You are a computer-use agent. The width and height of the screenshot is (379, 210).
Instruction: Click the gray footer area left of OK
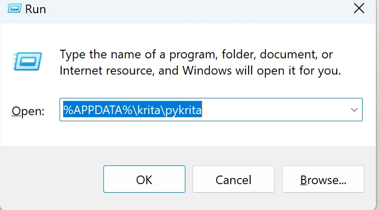52,179
